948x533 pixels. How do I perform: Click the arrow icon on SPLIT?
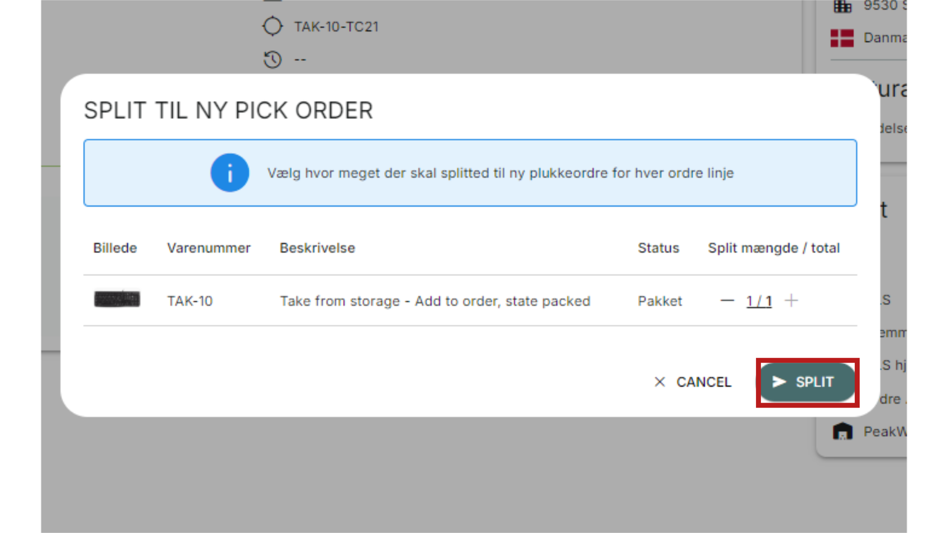(x=779, y=381)
